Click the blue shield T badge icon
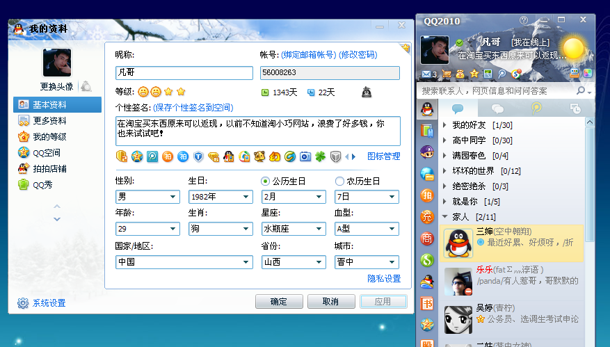The height and width of the screenshot is (347, 610). click(198, 156)
